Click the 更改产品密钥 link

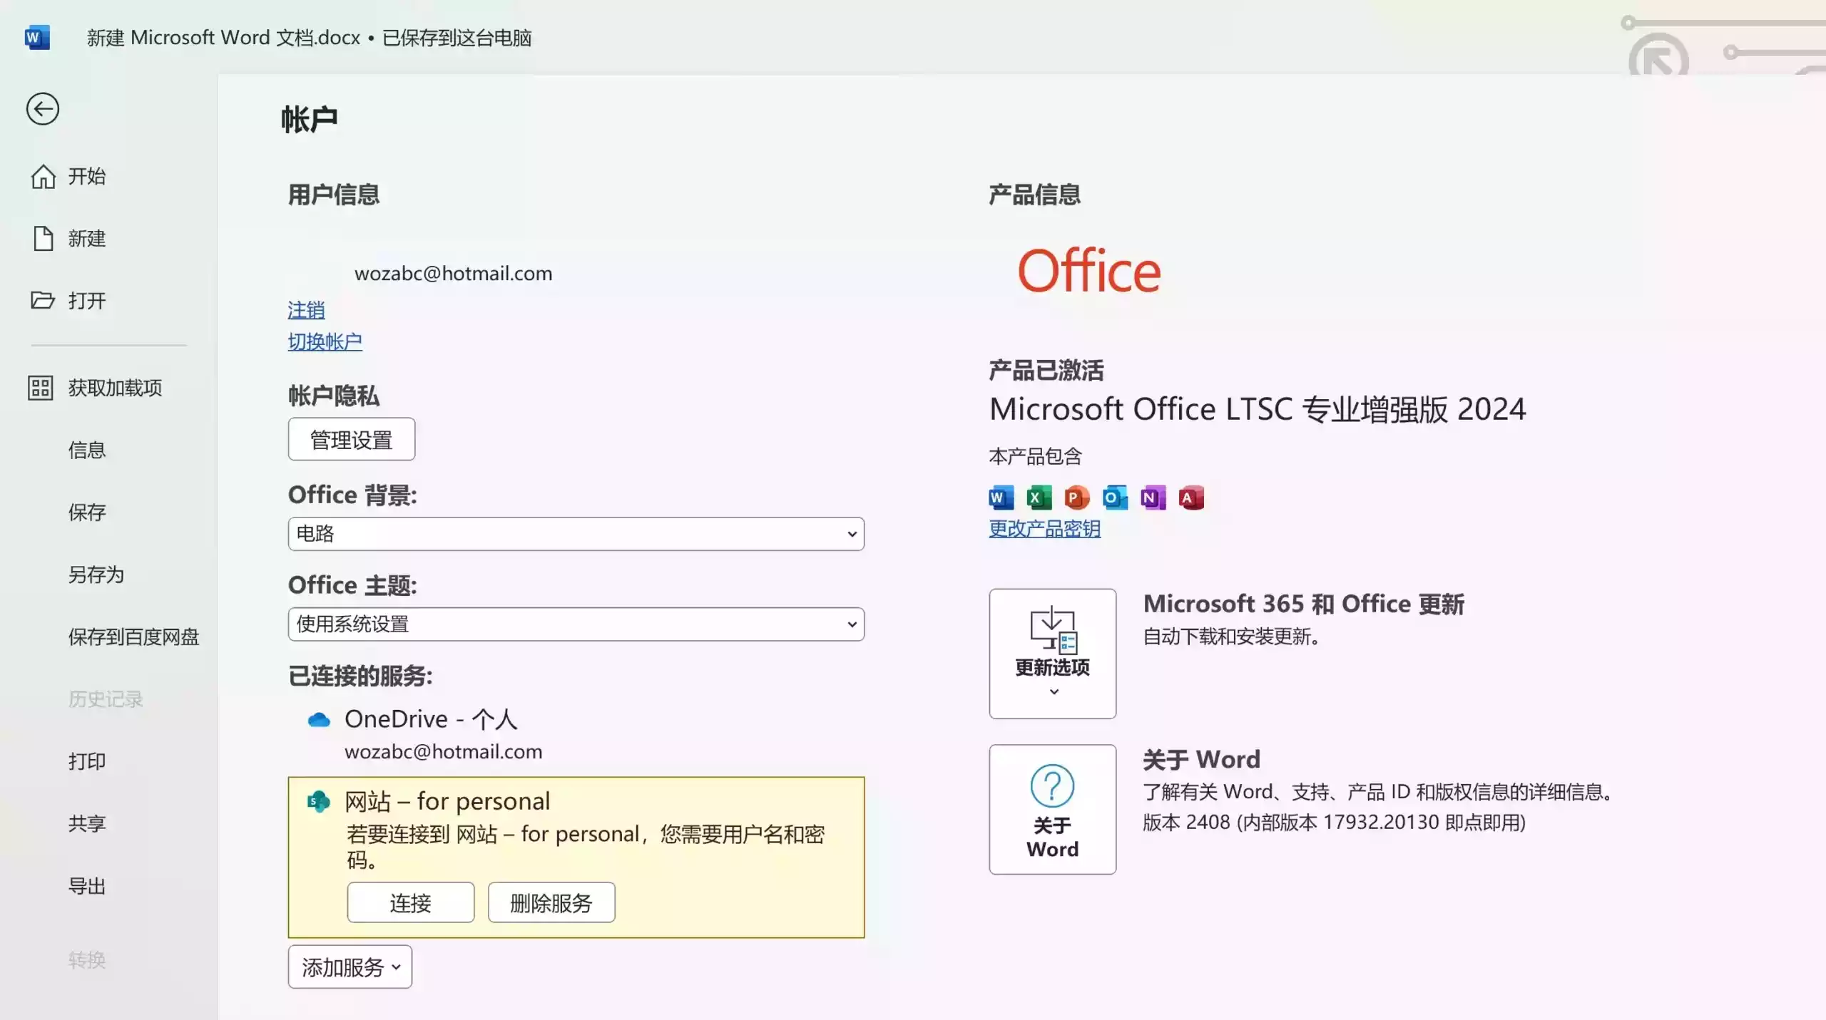[x=1044, y=529]
